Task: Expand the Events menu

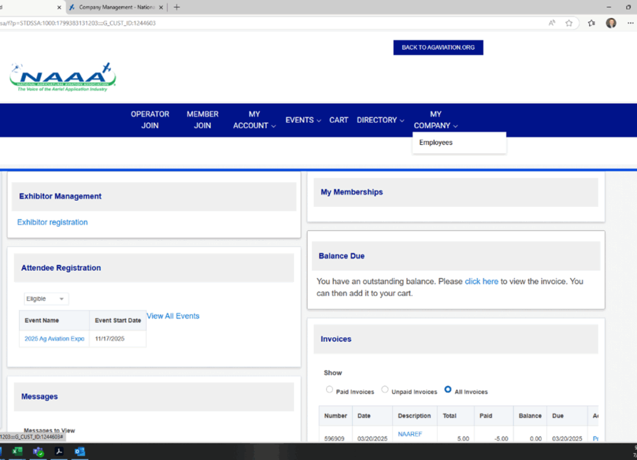Action: [x=303, y=120]
